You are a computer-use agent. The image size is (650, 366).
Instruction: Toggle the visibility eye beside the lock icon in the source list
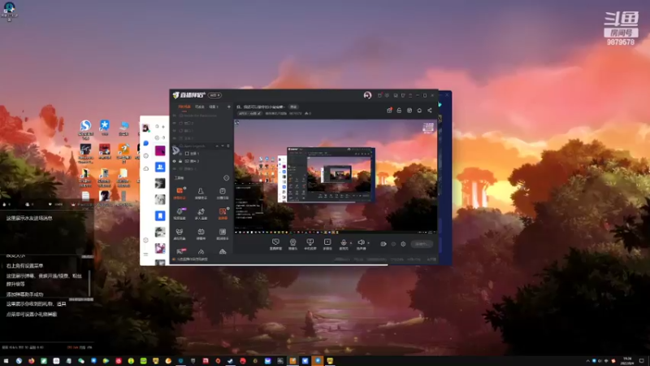[x=174, y=161]
